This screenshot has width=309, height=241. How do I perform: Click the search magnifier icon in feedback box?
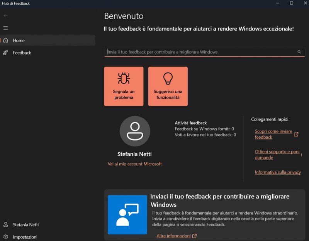[x=299, y=52]
